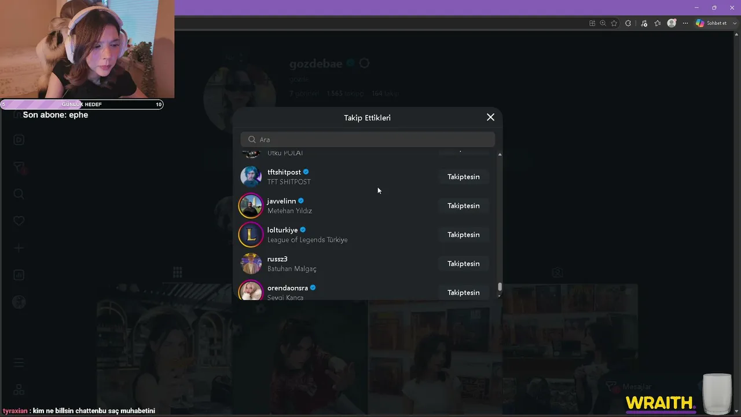Visit the javvelinn username link

[x=281, y=201]
